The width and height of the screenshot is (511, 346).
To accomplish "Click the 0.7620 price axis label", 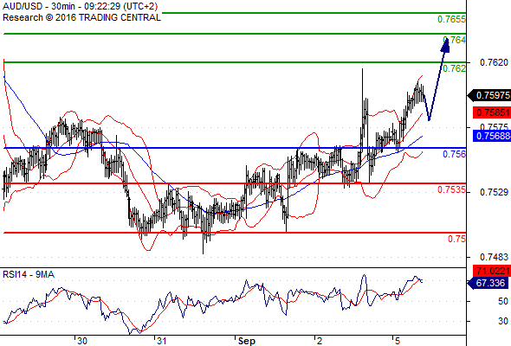I will (494, 62).
